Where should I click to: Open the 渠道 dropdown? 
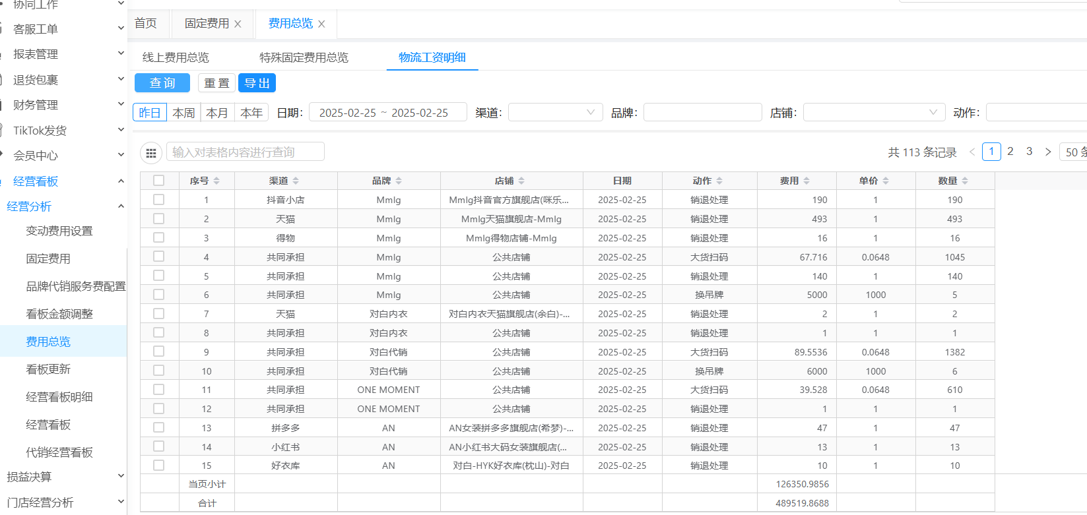pyautogui.click(x=555, y=113)
